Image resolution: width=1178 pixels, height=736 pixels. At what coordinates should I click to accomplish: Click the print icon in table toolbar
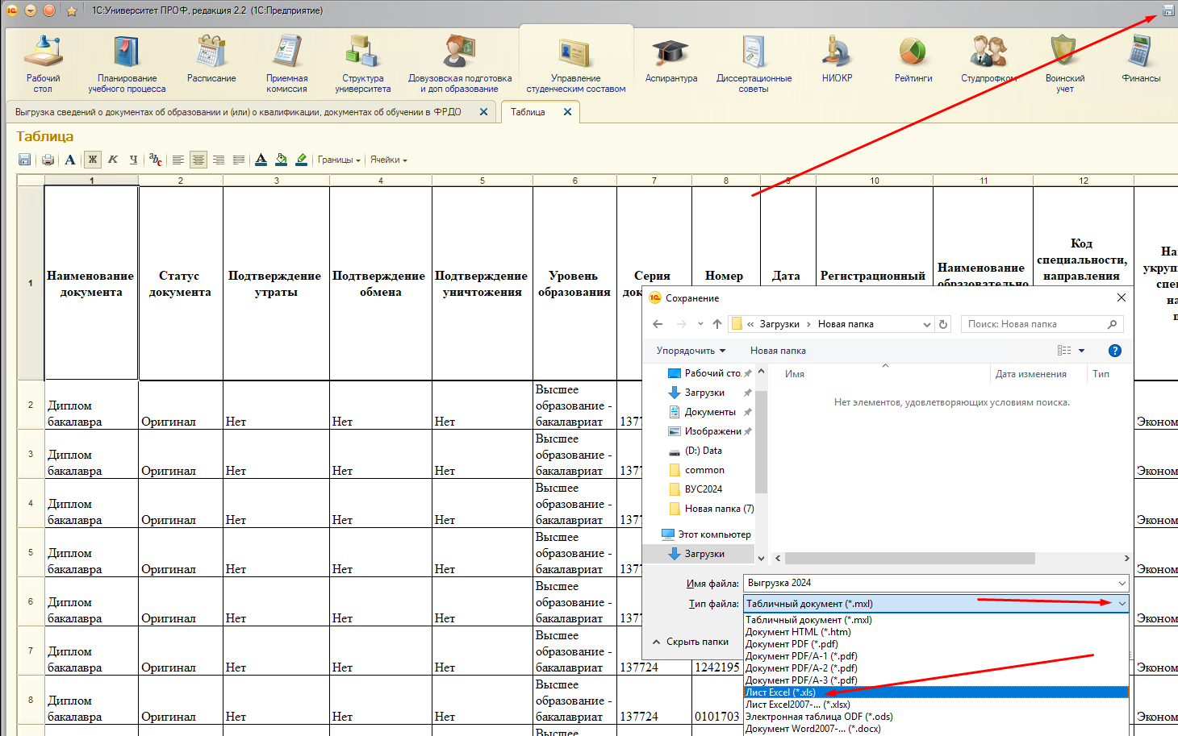tap(48, 160)
